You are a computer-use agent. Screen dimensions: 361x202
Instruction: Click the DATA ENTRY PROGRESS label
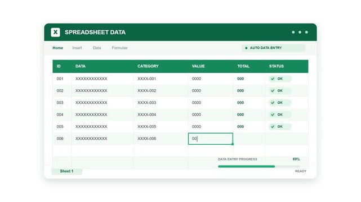pyautogui.click(x=237, y=159)
